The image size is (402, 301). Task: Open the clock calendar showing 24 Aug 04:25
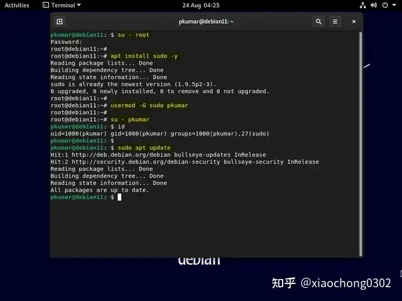tap(201, 5)
